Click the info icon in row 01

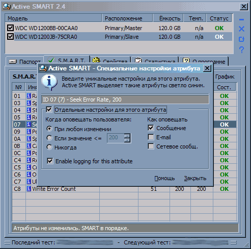tap(29, 96)
